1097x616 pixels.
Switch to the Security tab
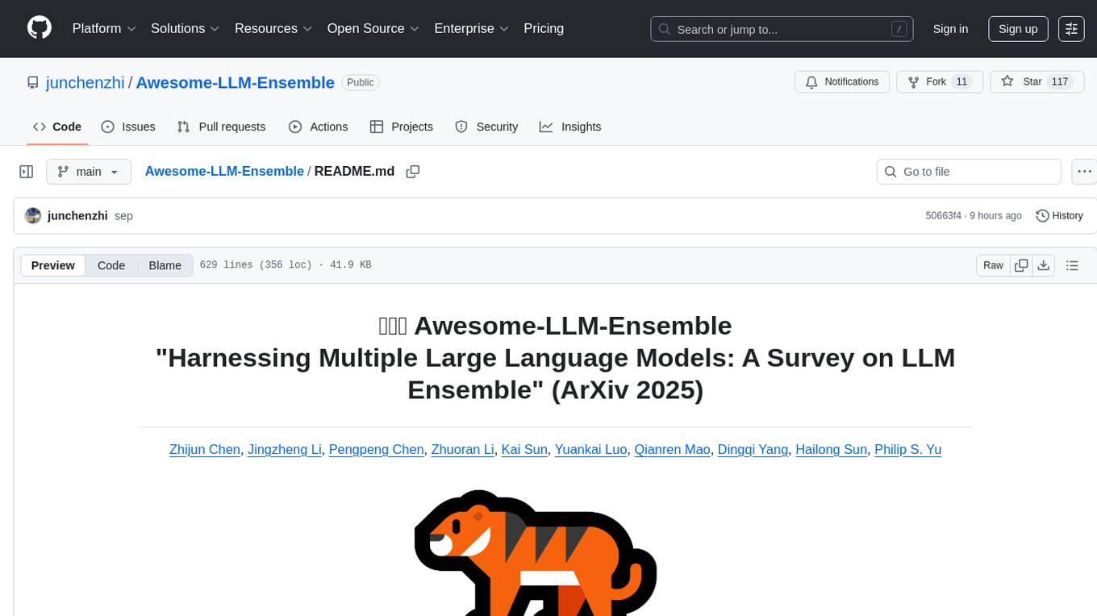pos(486,127)
